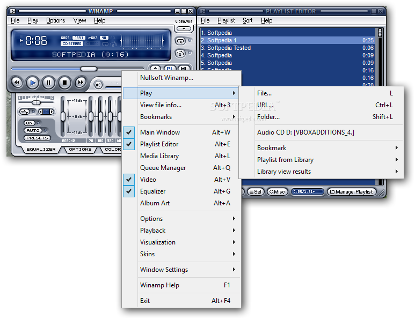
Task: Switch to the OPTIONS tab
Action: [80, 150]
